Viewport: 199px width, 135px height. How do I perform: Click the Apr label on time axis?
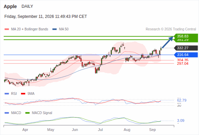point(25,130)
